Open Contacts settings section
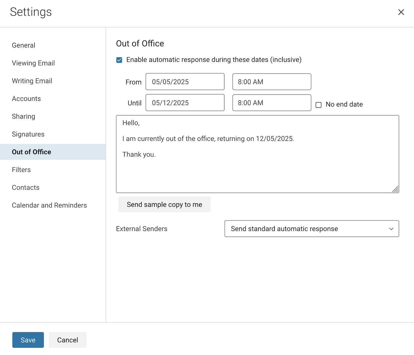This screenshot has height=355, width=414. coord(26,187)
